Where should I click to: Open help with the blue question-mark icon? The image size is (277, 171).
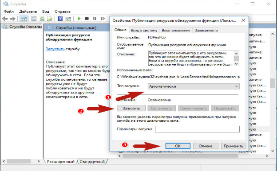(60, 19)
